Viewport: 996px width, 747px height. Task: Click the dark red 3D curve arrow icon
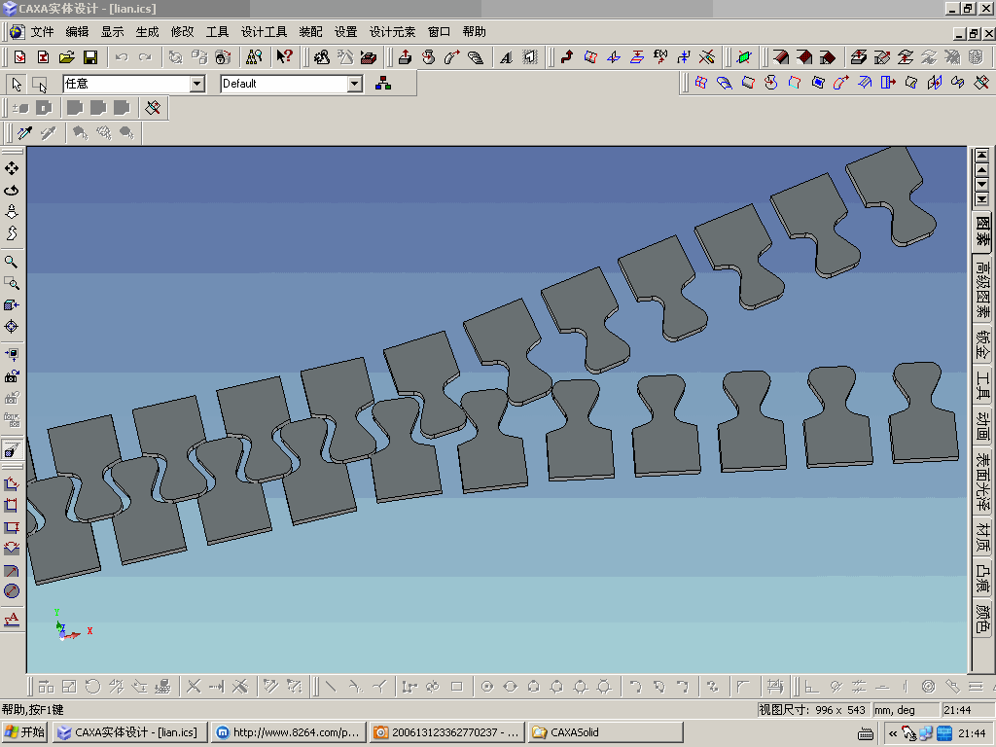click(567, 57)
